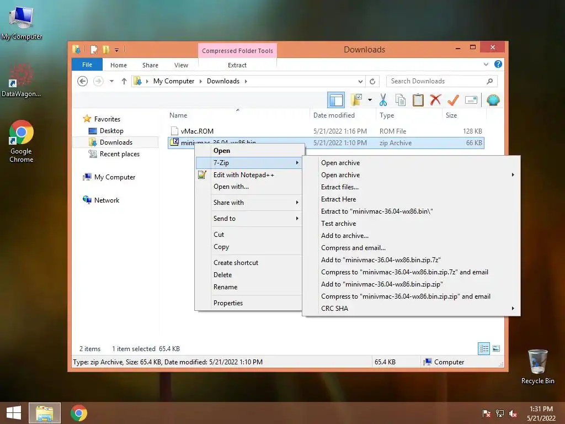This screenshot has height=424, width=565.
Task: Select Recent places in the navigation pane
Action: [119, 154]
